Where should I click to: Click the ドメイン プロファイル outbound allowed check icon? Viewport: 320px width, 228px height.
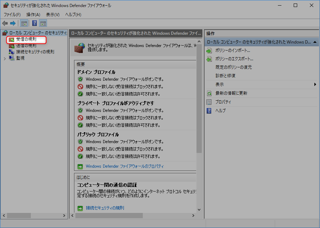(80, 94)
